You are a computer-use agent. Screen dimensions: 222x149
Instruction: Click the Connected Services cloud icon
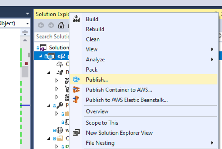click(x=60, y=64)
